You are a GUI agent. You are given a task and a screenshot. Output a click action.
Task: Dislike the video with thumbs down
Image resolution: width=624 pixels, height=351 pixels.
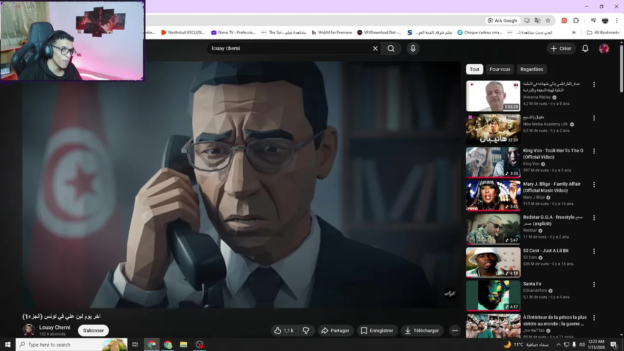pos(306,331)
